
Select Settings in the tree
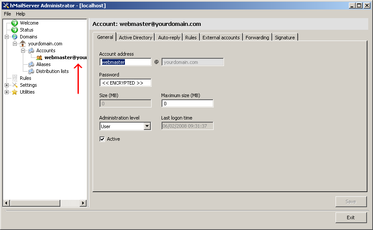pos(28,85)
